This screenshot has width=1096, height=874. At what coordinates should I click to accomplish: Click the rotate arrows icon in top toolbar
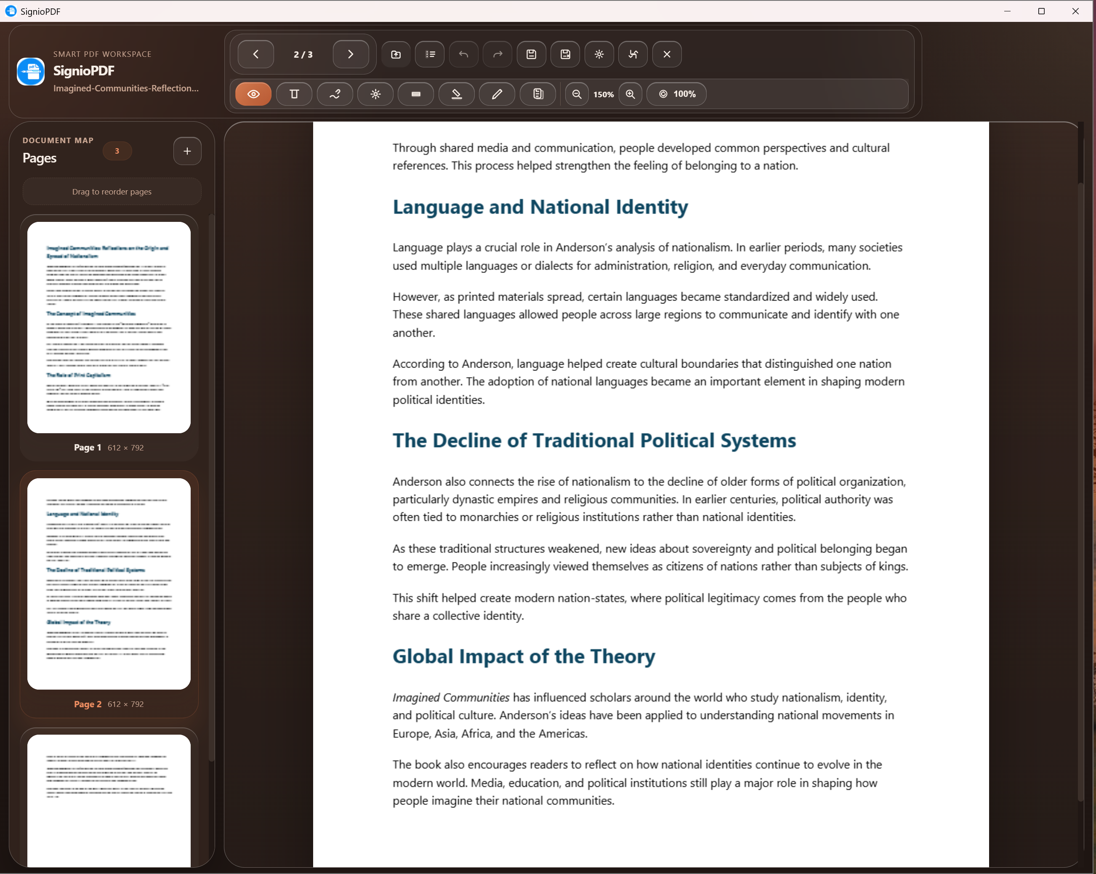click(633, 54)
